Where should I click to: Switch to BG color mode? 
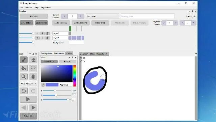click(x=67, y=62)
